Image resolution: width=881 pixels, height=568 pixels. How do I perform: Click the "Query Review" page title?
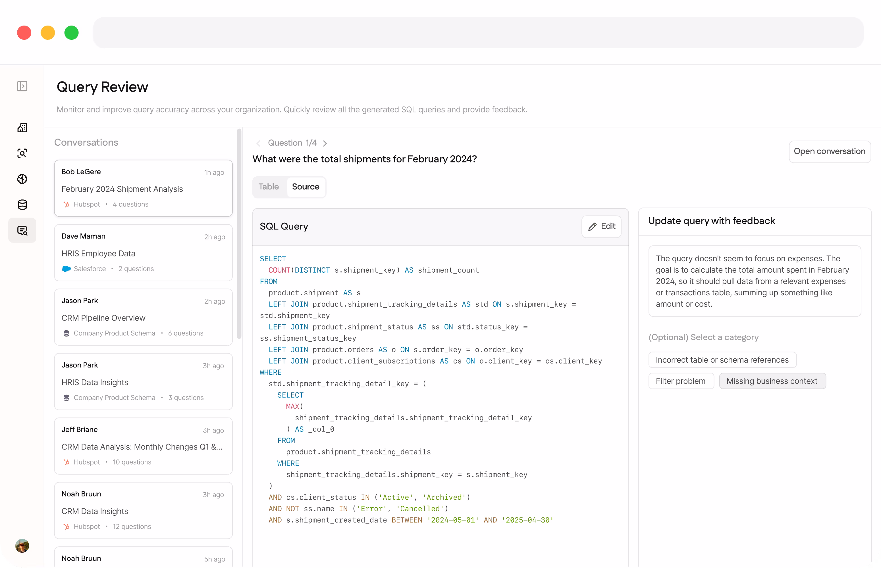pos(102,87)
